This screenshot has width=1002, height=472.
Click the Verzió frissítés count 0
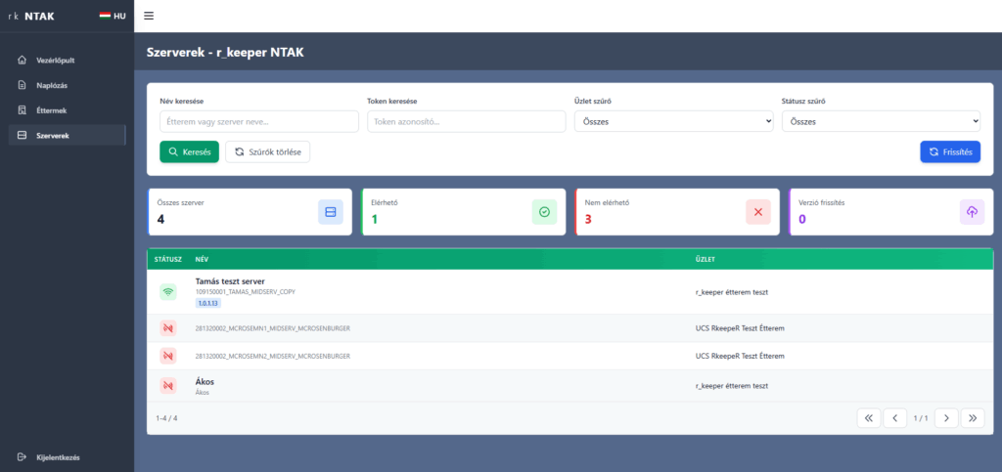click(x=802, y=220)
